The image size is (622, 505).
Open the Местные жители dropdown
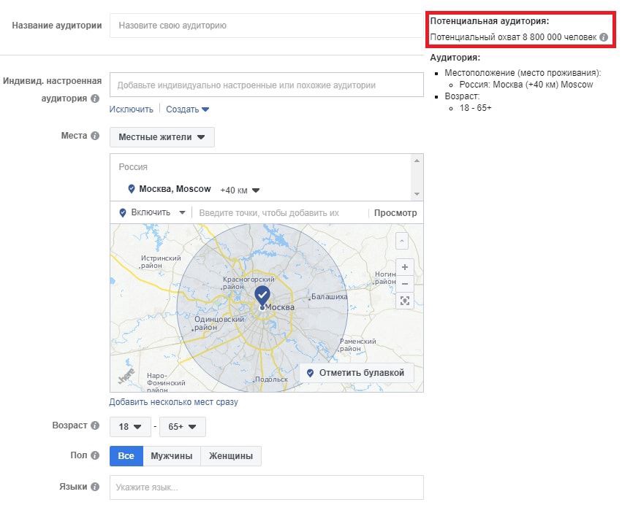[162, 136]
